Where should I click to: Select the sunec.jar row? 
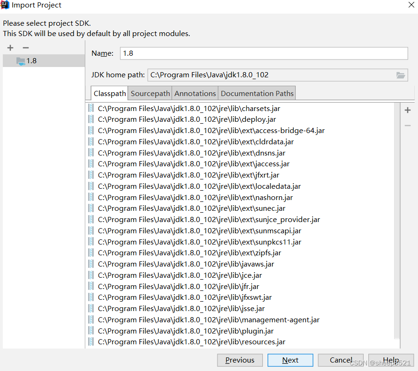[240, 208]
